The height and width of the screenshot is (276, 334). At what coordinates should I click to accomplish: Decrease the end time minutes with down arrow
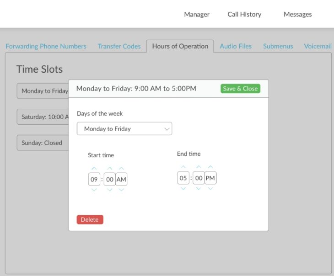pos(199,188)
